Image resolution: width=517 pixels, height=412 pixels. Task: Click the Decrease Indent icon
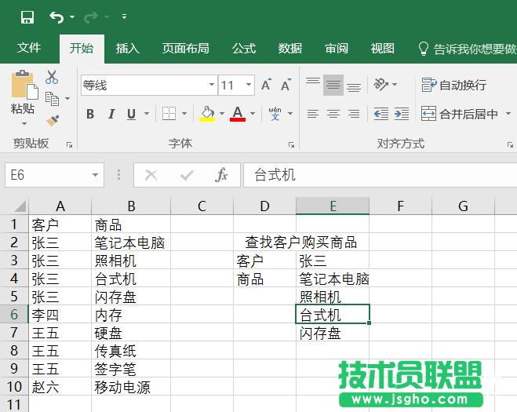tap(381, 114)
